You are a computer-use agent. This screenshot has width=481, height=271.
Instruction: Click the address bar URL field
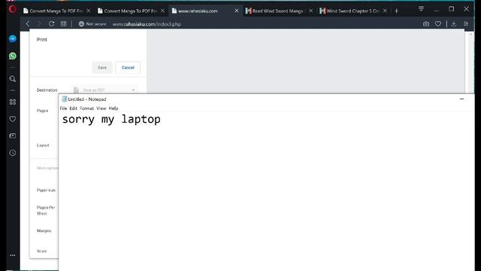click(147, 24)
